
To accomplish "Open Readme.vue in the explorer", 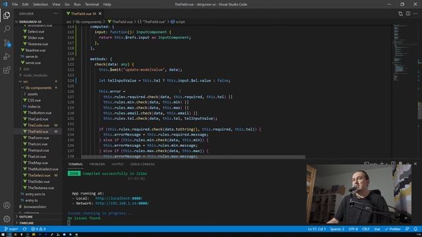I will [x=35, y=50].
